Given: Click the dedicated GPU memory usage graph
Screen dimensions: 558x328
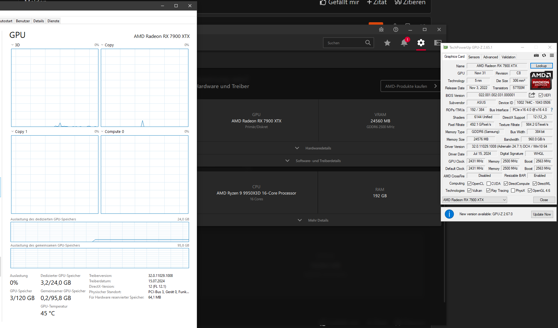Looking at the screenshot, I should click(x=100, y=232).
